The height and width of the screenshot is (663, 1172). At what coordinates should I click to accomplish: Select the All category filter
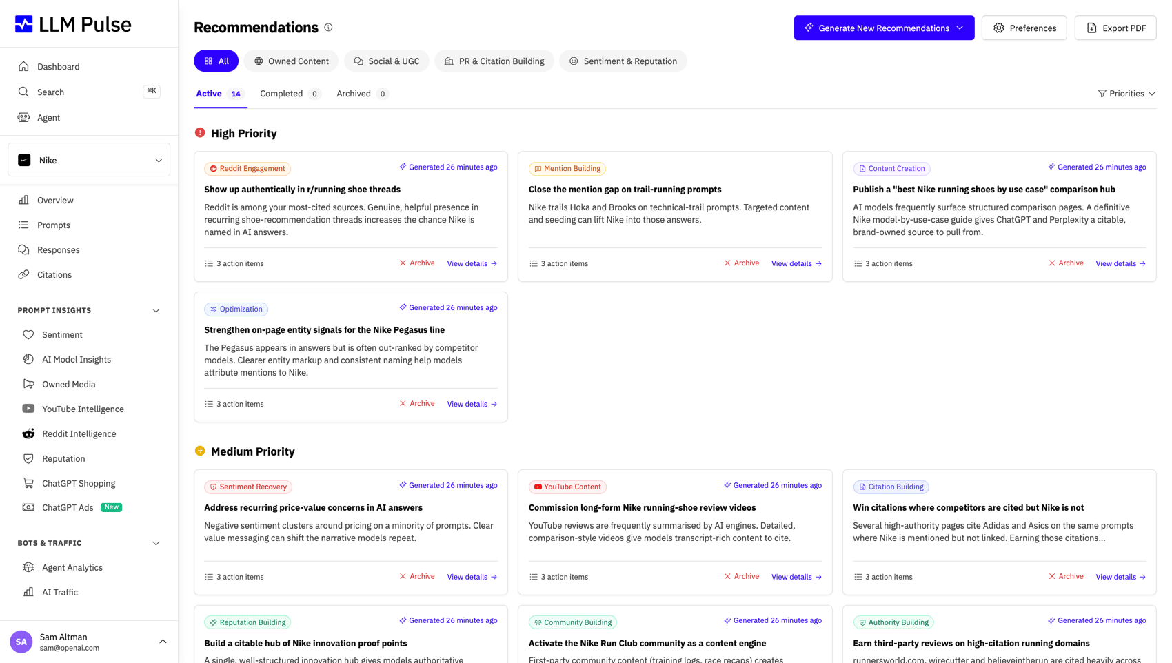(216, 61)
